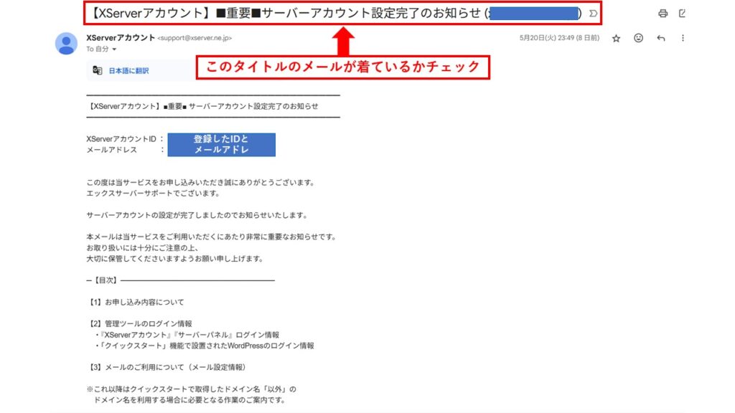
Task: Click note ※これ以降はクイックスタートで取得した
Action: point(191,389)
